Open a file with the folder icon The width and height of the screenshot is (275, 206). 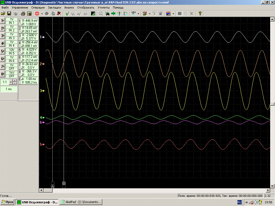coord(3,13)
